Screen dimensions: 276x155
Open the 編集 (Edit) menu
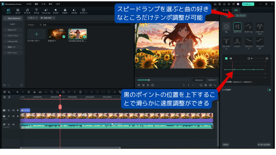pyautogui.click(x=36, y=4)
